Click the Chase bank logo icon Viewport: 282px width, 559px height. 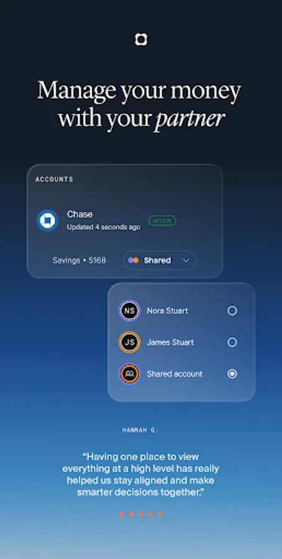(47, 220)
